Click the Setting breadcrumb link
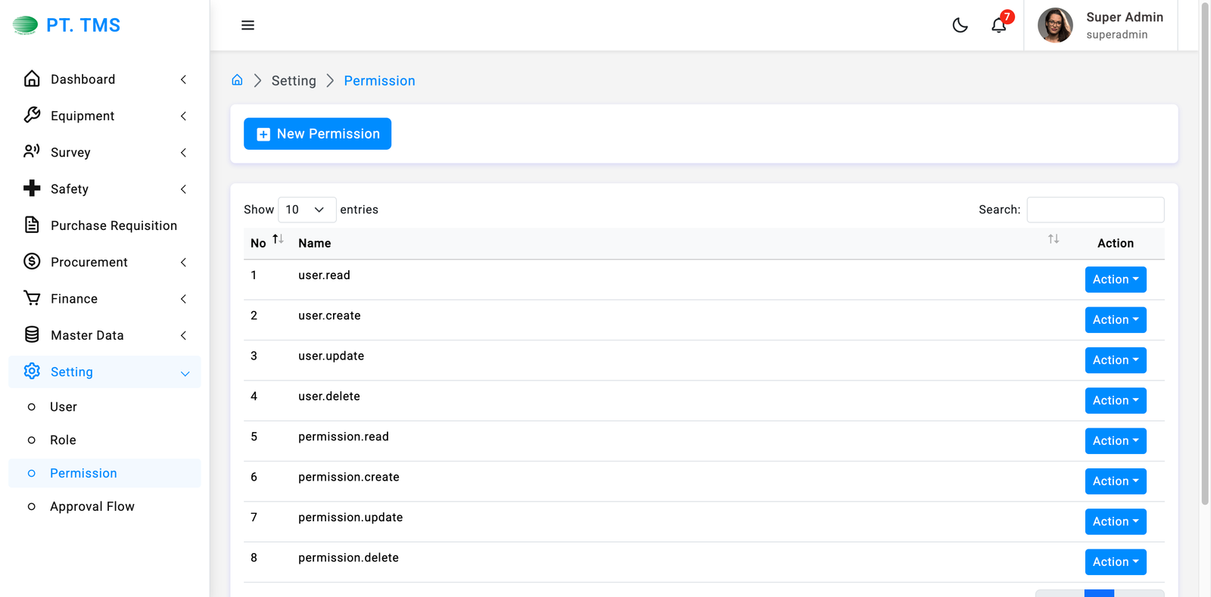The width and height of the screenshot is (1211, 597). click(x=294, y=81)
